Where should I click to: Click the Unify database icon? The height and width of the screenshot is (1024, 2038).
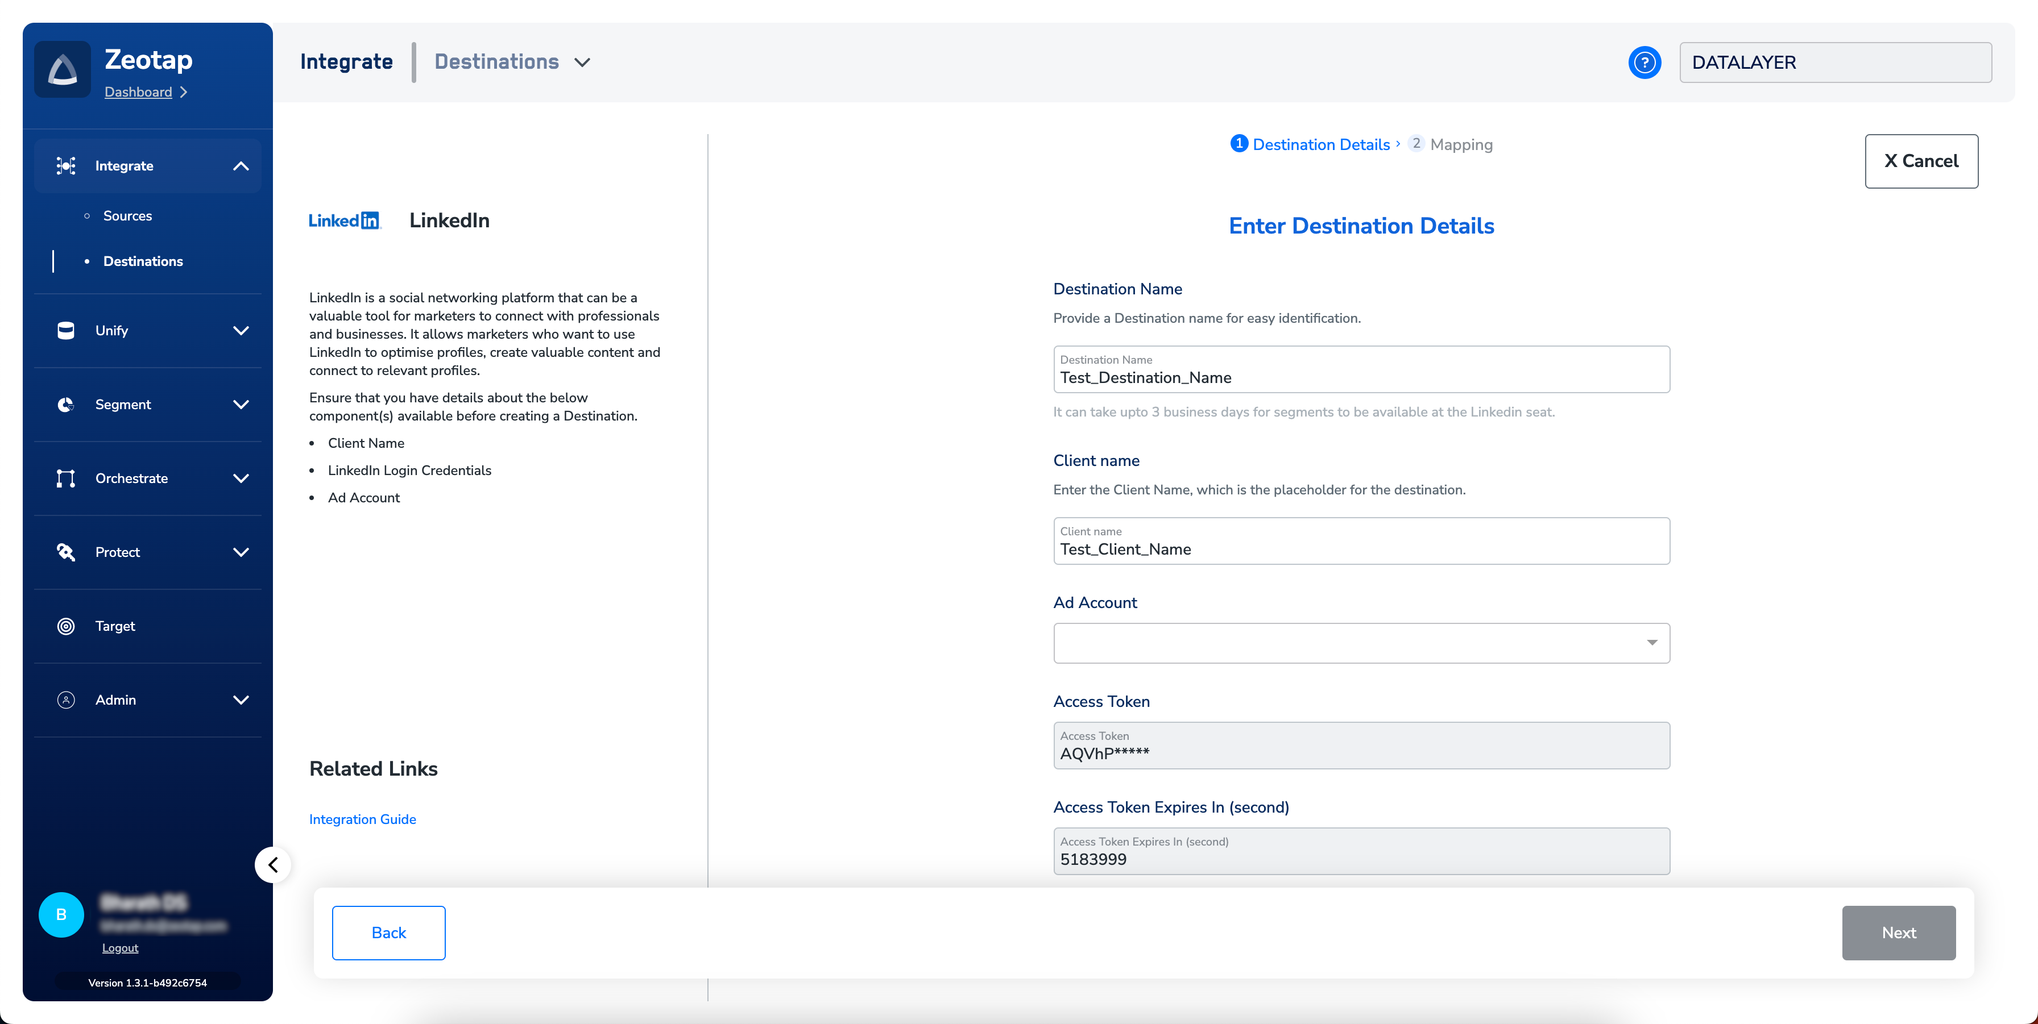65,331
